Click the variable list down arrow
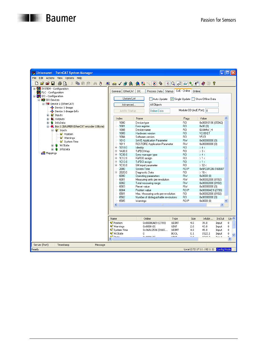Viewport: 254px width, 359px height. point(234,235)
